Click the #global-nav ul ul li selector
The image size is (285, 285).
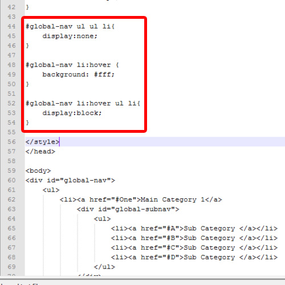(70, 26)
